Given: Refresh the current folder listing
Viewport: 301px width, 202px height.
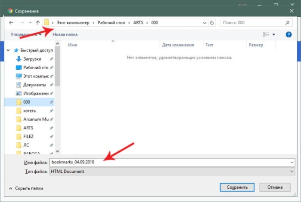Looking at the screenshot, I should click(212, 23).
